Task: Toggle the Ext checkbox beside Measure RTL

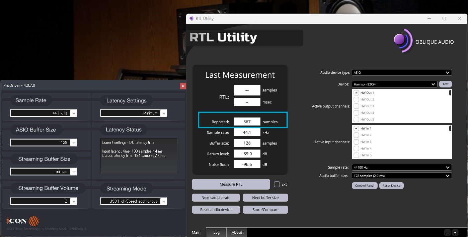Action: [x=277, y=184]
